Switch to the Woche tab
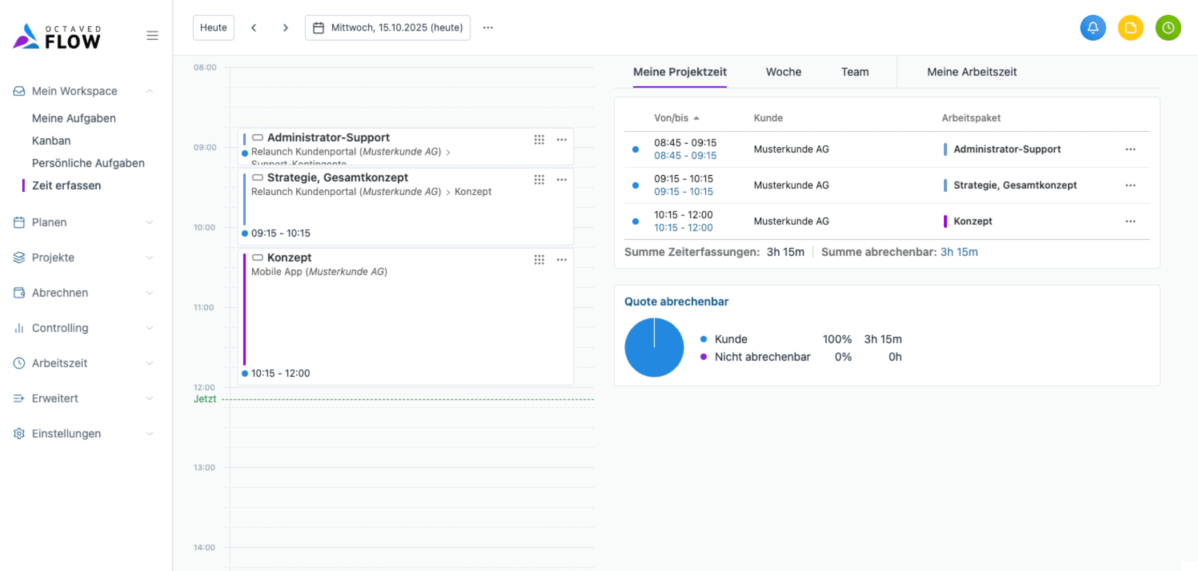The image size is (1198, 571). pyautogui.click(x=783, y=72)
